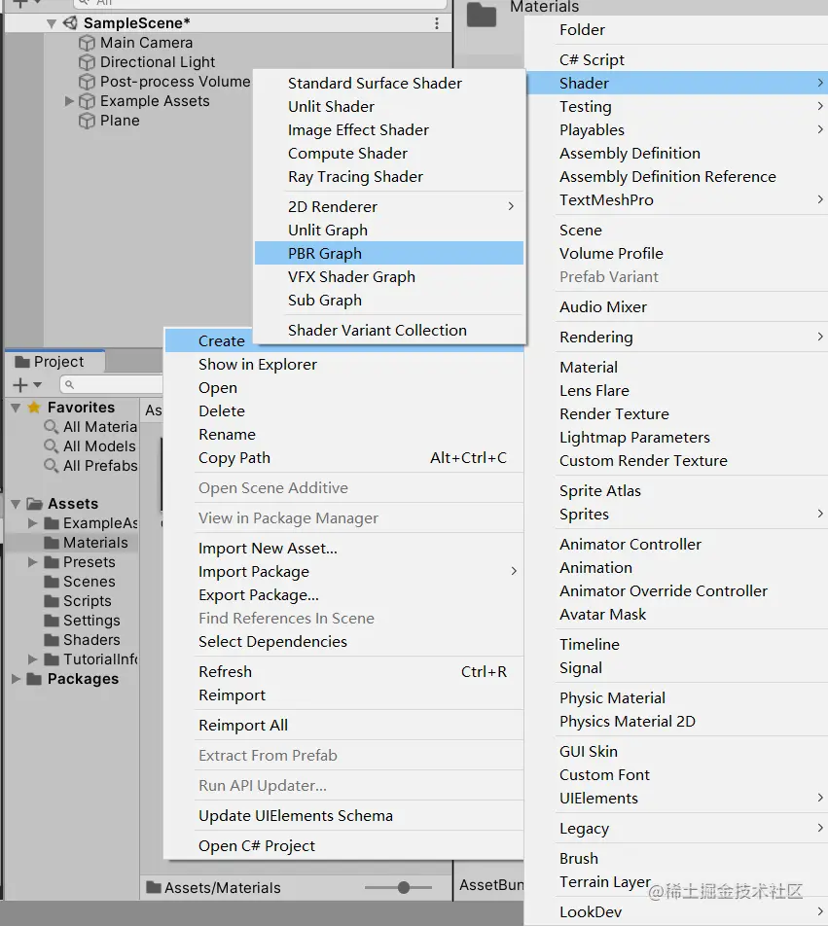Click the Example Assets cube icon

pos(87,101)
